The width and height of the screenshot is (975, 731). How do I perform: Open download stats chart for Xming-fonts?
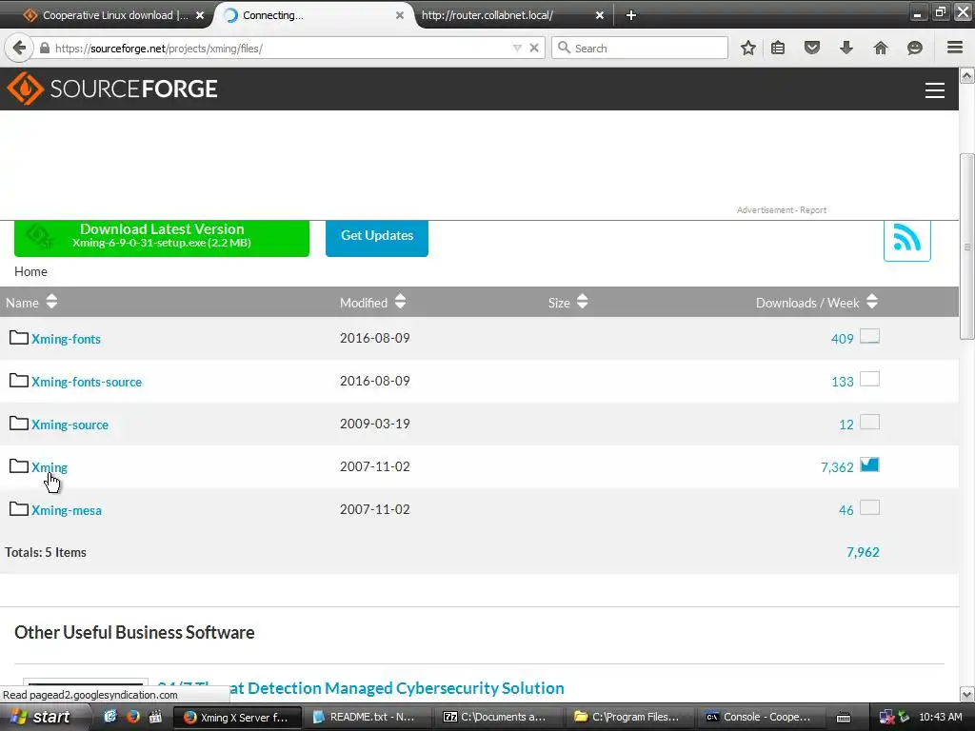click(x=869, y=336)
